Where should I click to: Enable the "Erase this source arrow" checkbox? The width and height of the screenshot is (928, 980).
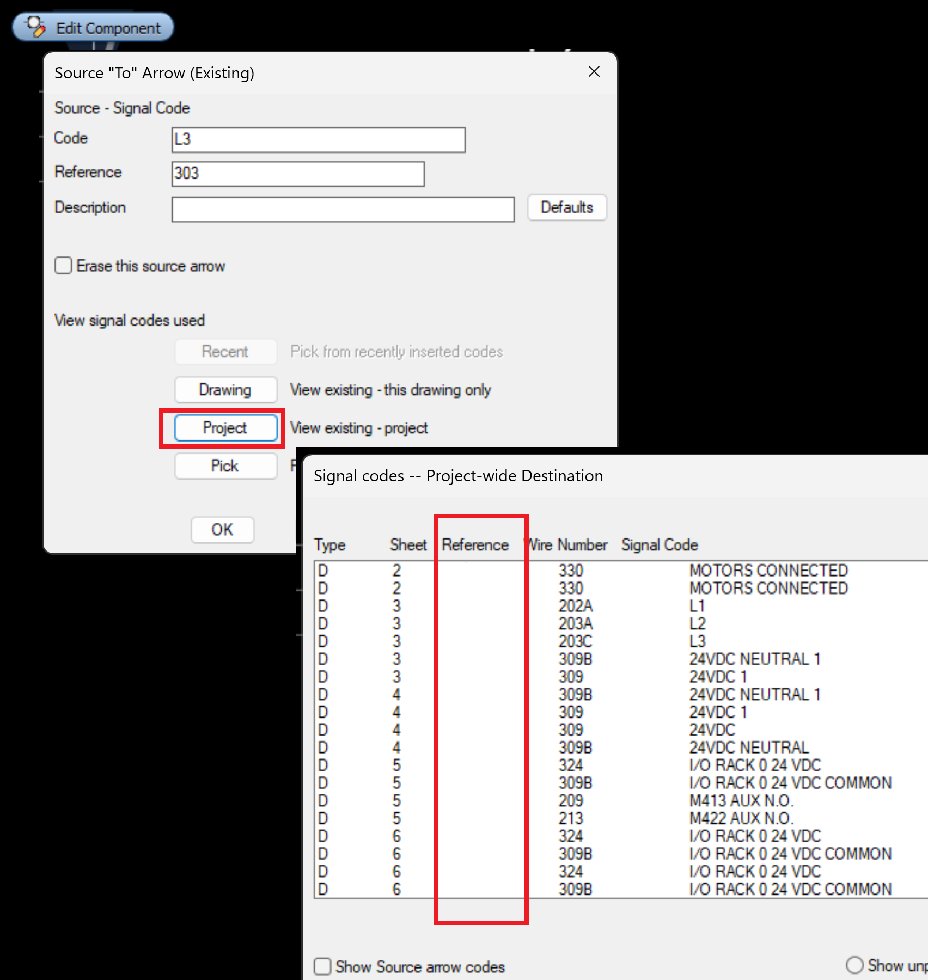(x=63, y=265)
